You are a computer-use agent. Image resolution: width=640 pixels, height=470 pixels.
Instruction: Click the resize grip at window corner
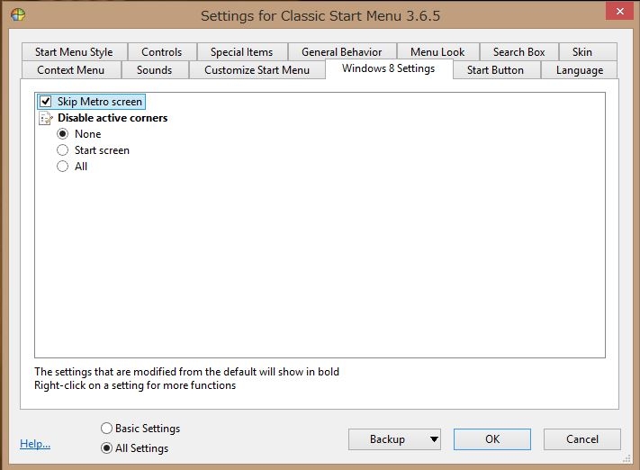point(626,459)
